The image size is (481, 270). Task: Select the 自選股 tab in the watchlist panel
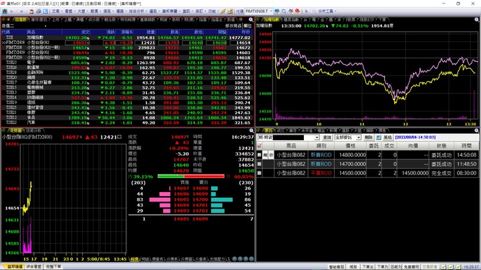[x=21, y=19]
